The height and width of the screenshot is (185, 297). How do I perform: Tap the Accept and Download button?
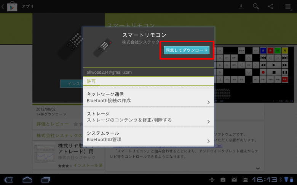pos(186,50)
